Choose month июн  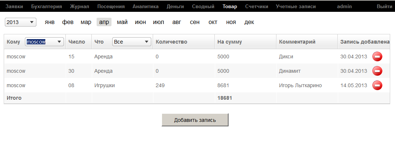click(x=140, y=22)
